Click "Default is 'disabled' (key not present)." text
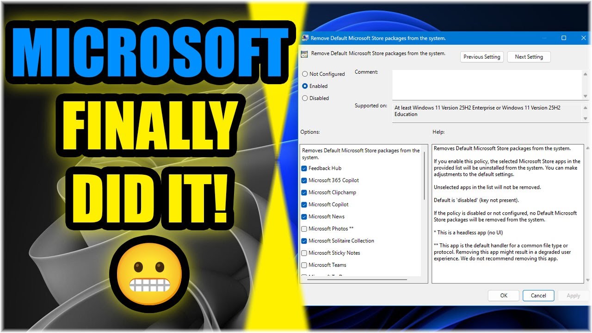This screenshot has height=333, width=592. click(476, 200)
